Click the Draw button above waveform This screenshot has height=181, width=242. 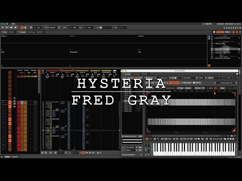180,88
